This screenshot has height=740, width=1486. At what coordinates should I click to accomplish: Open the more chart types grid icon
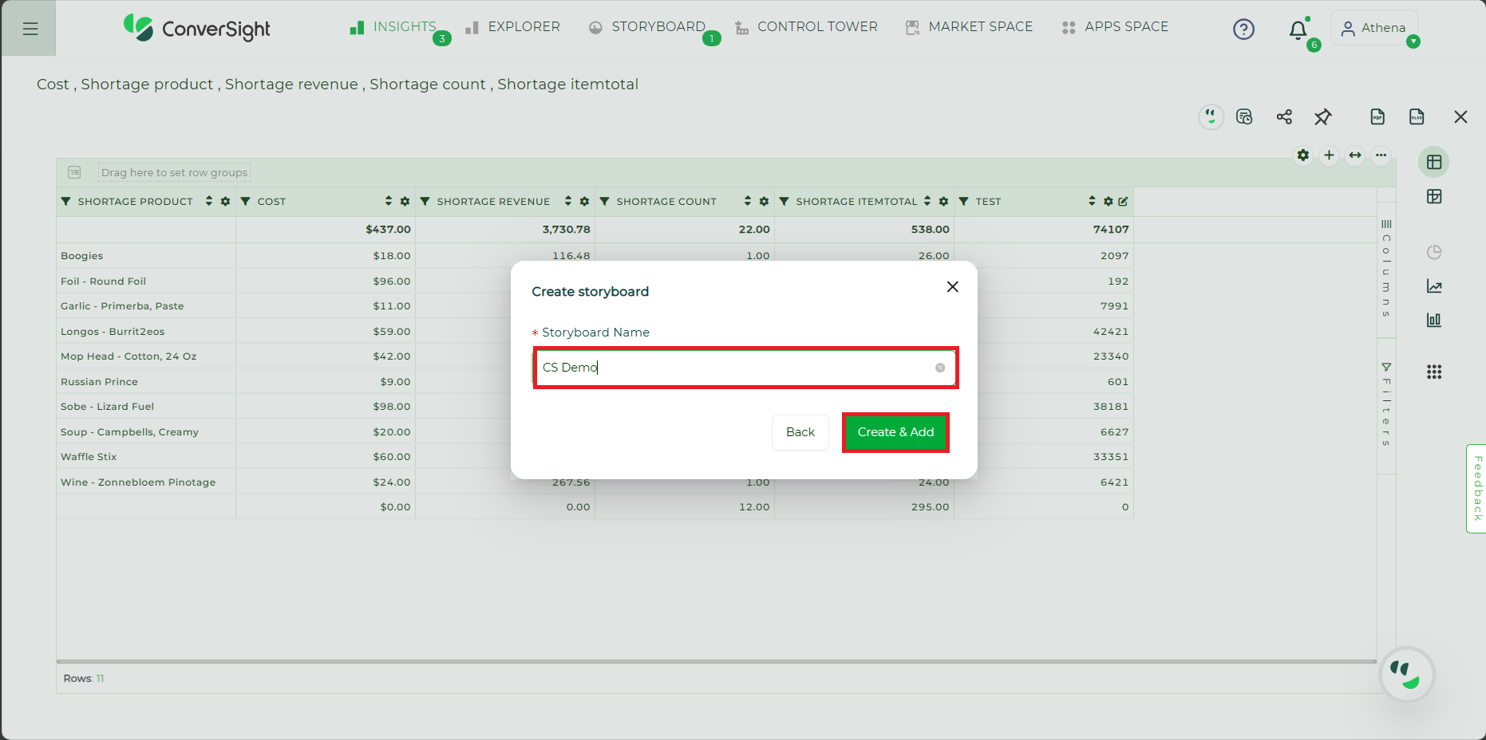click(1434, 372)
